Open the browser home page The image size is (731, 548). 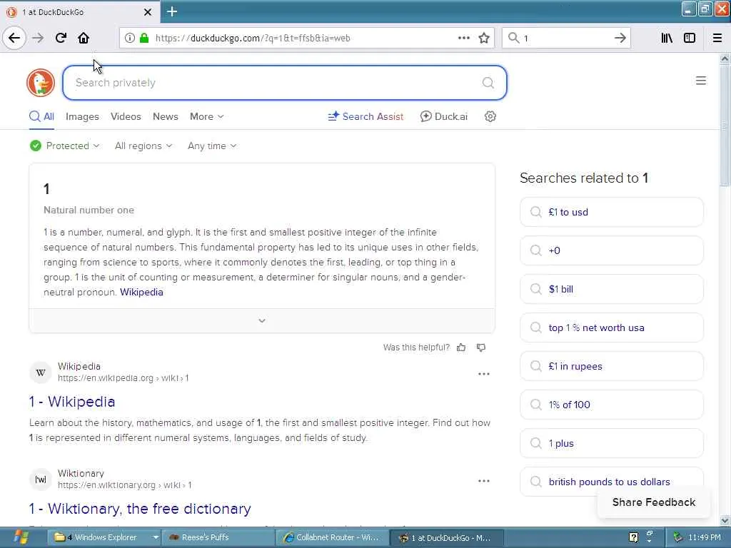[84, 38]
